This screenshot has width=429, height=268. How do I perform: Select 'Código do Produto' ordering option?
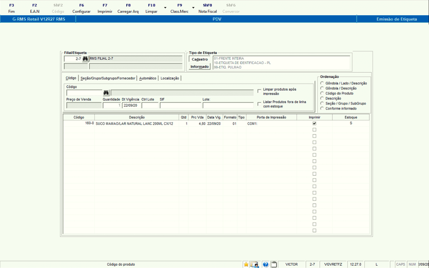coord(322,93)
